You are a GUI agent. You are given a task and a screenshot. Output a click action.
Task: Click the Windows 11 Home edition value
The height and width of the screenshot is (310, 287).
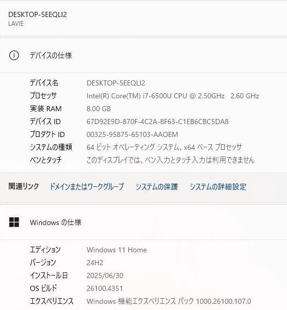(116, 250)
